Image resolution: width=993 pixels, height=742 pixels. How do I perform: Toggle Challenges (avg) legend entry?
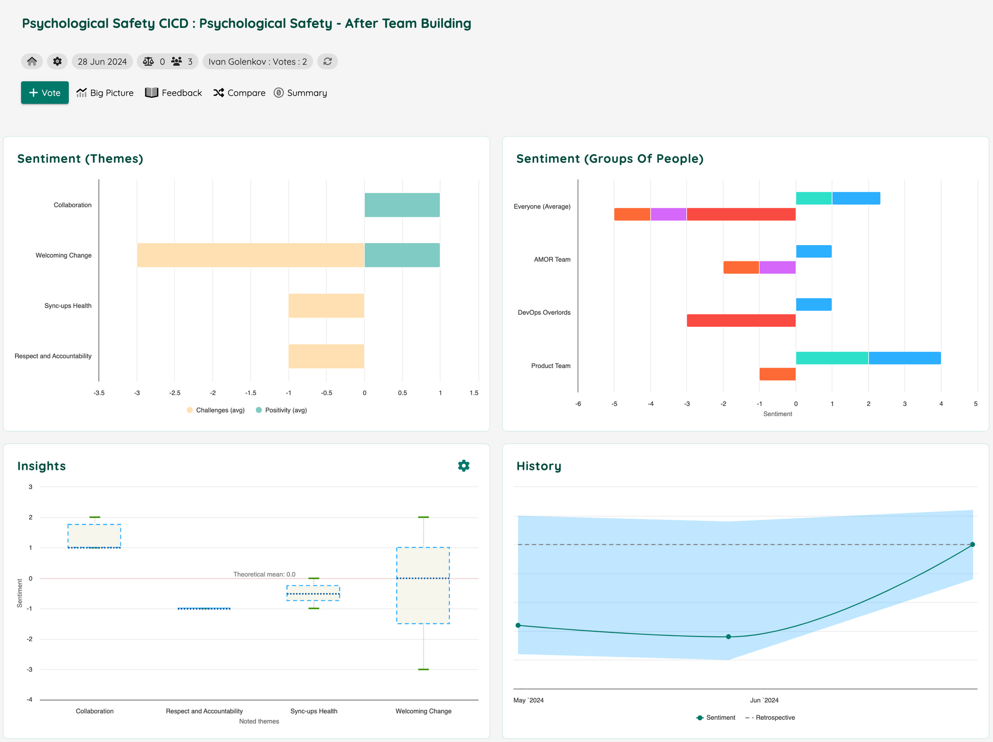pyautogui.click(x=216, y=410)
